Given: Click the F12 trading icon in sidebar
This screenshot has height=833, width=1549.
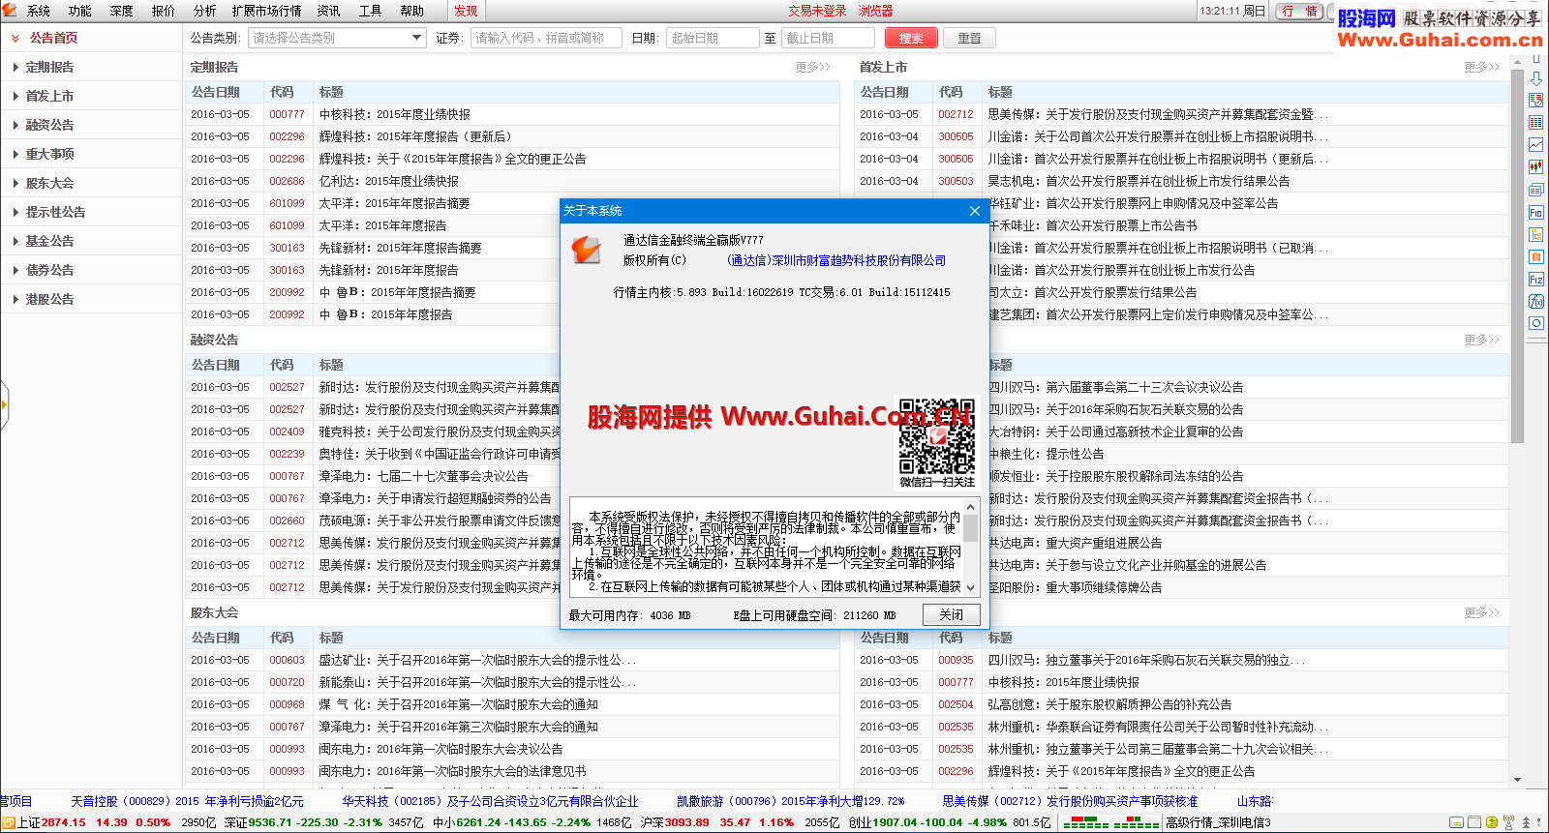Looking at the screenshot, I should [x=1536, y=279].
